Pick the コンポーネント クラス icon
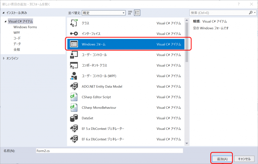 [74, 65]
